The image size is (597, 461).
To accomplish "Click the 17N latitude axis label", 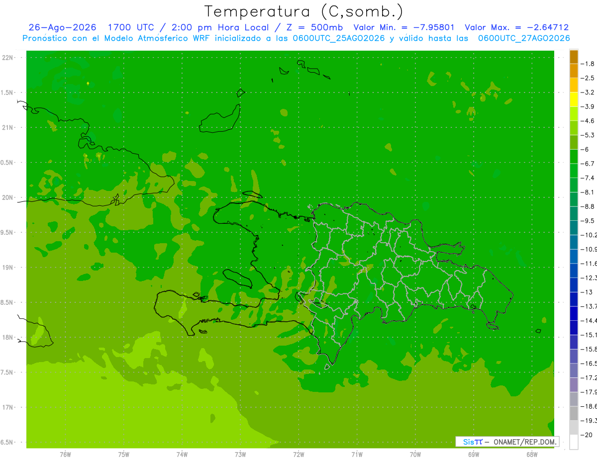I will (8, 407).
